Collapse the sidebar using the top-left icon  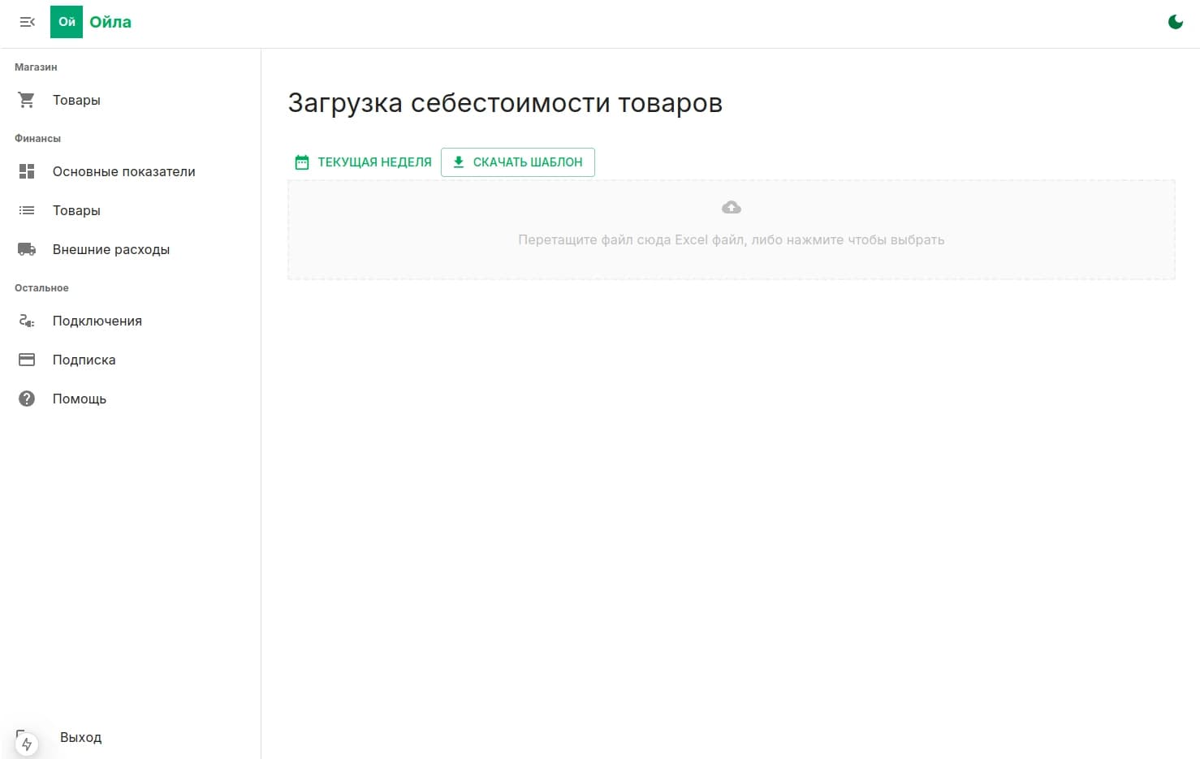pos(27,22)
